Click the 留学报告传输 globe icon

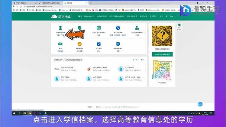118,28
